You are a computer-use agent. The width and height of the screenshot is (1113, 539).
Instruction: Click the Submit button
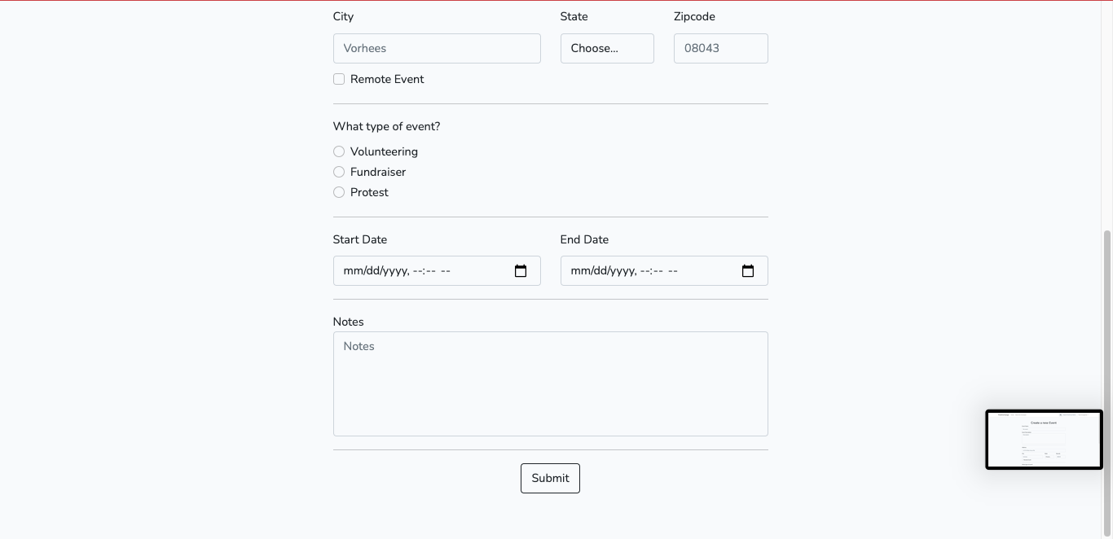coord(550,478)
